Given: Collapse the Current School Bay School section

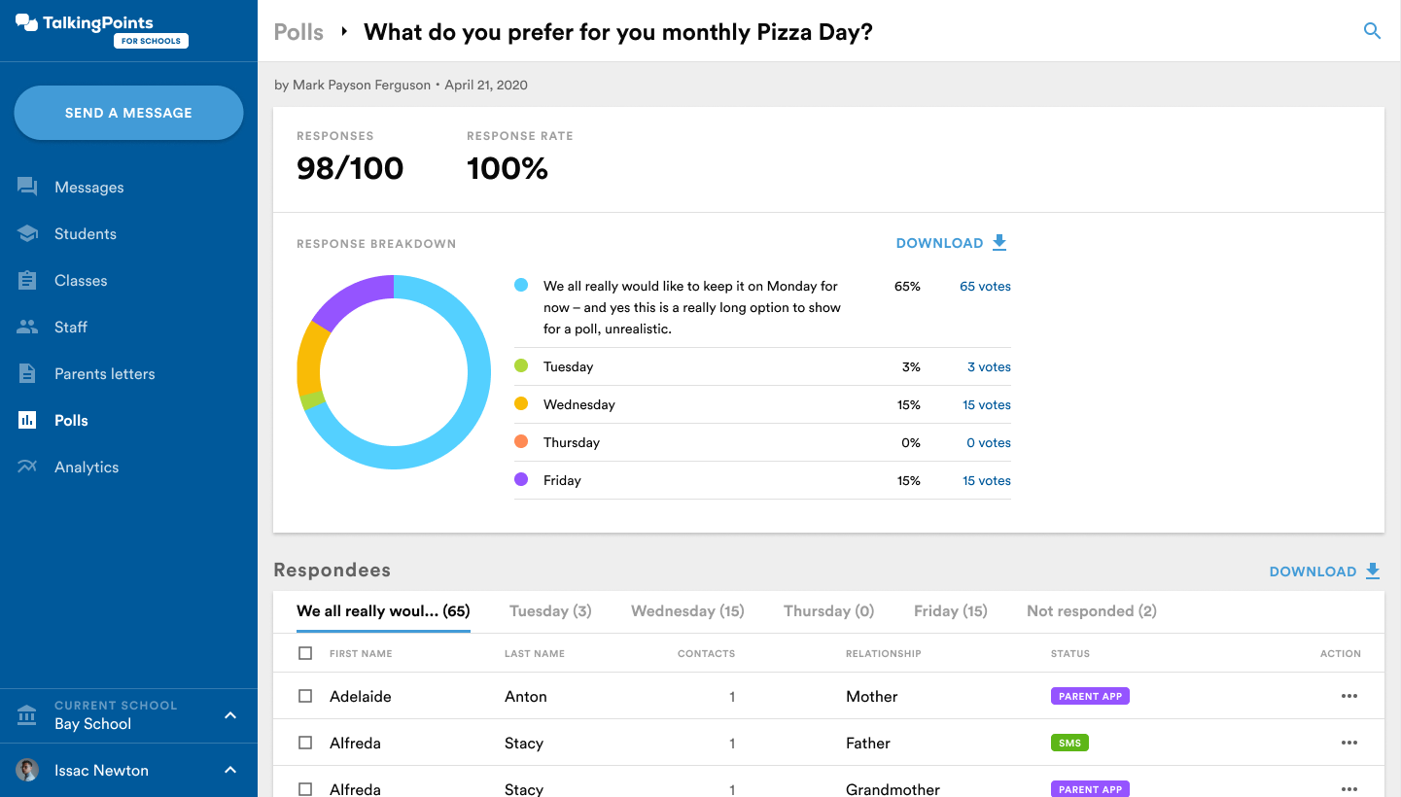Looking at the screenshot, I should pos(229,714).
